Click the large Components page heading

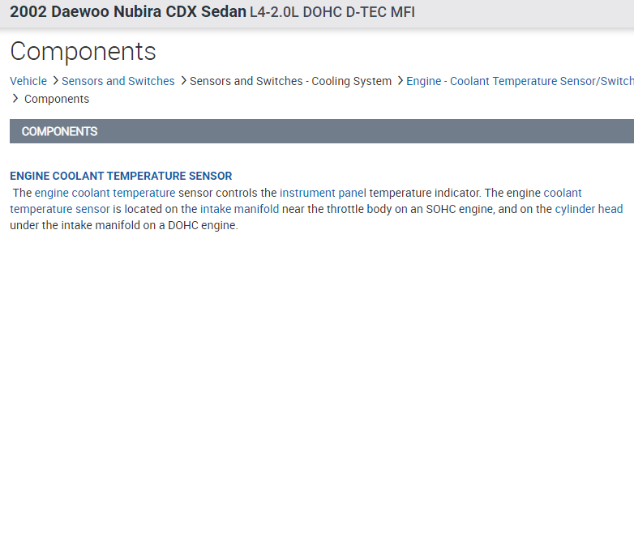83,52
